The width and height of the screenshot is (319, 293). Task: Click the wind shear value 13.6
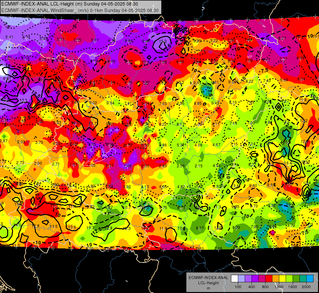tap(72, 227)
